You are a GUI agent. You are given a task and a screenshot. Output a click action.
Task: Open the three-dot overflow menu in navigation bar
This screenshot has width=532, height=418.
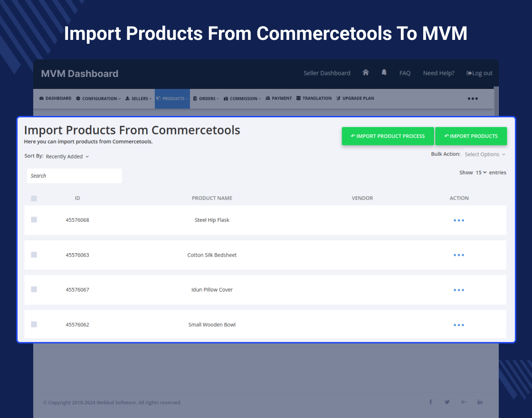coord(473,99)
